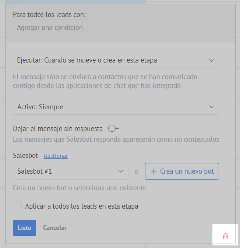
Task: Check the 'Aplicar a todos los leads' checkbox
Action: point(17,206)
